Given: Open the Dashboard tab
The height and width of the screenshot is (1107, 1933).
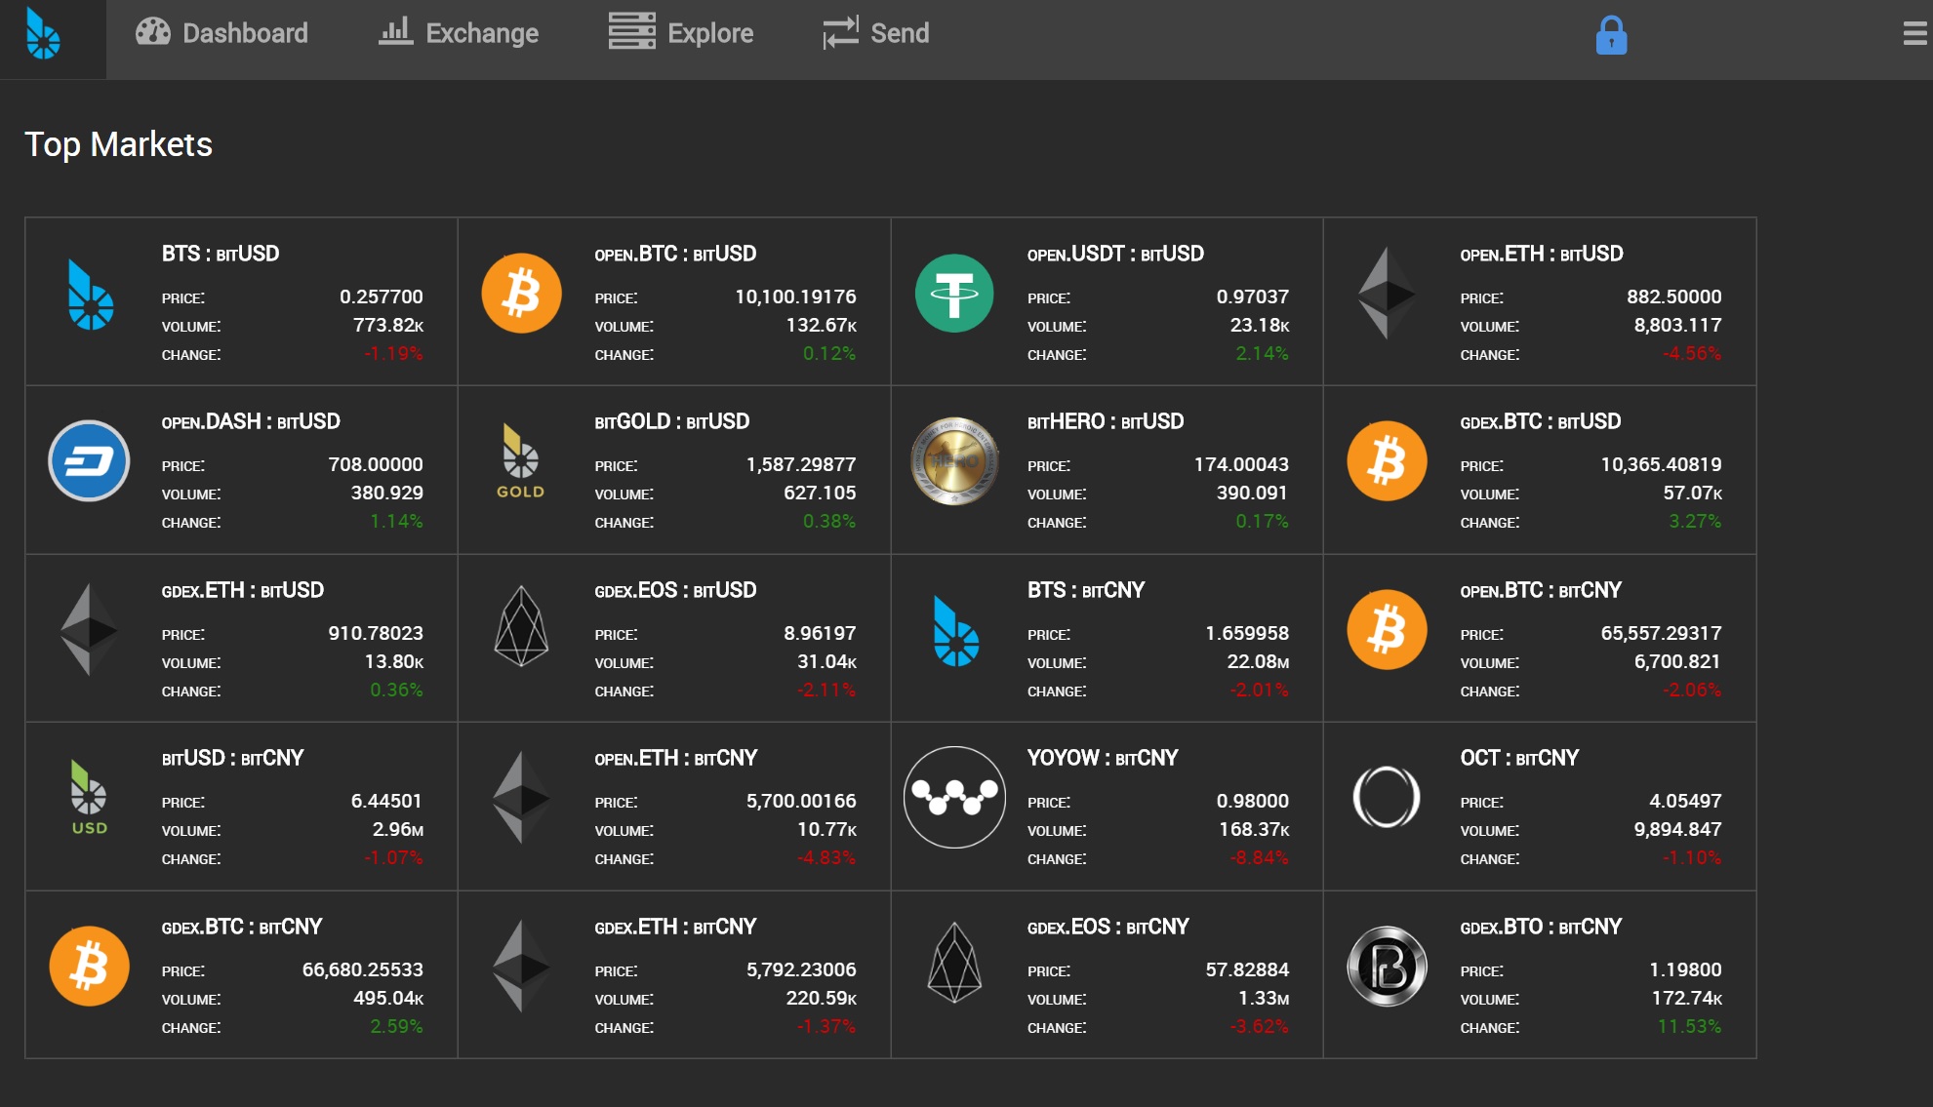Looking at the screenshot, I should [221, 33].
